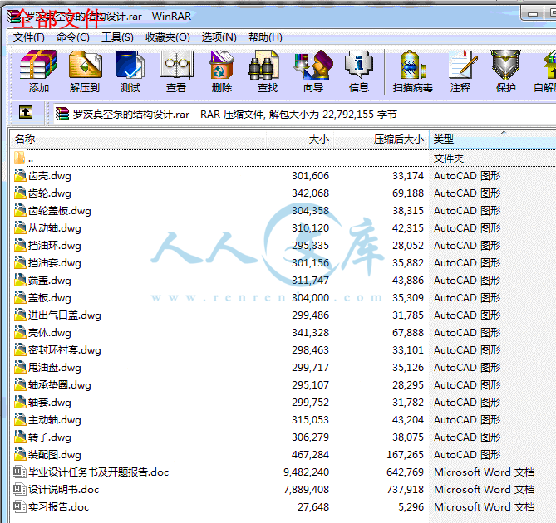Select file 毕业设计任务书及开题报告.doc
Image resolution: width=556 pixels, height=523 pixels.
[99, 472]
